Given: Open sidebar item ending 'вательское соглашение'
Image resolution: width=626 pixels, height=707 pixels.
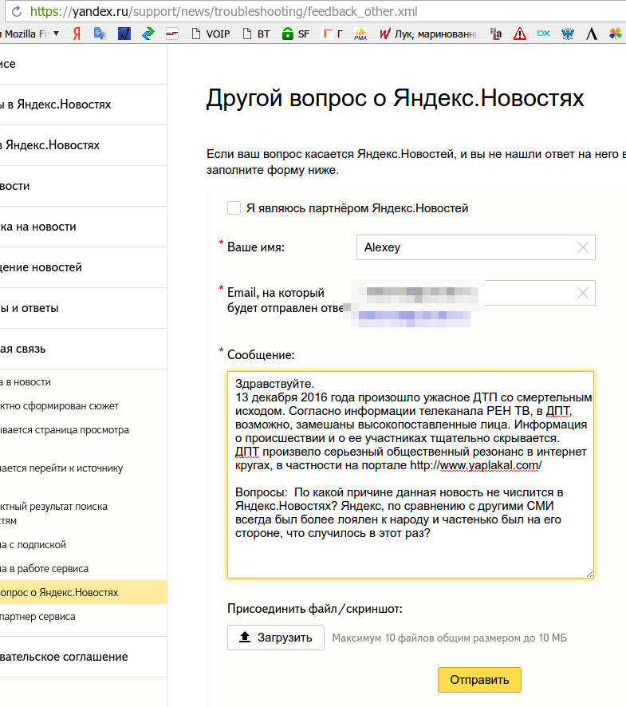Looking at the screenshot, I should click(x=84, y=657).
